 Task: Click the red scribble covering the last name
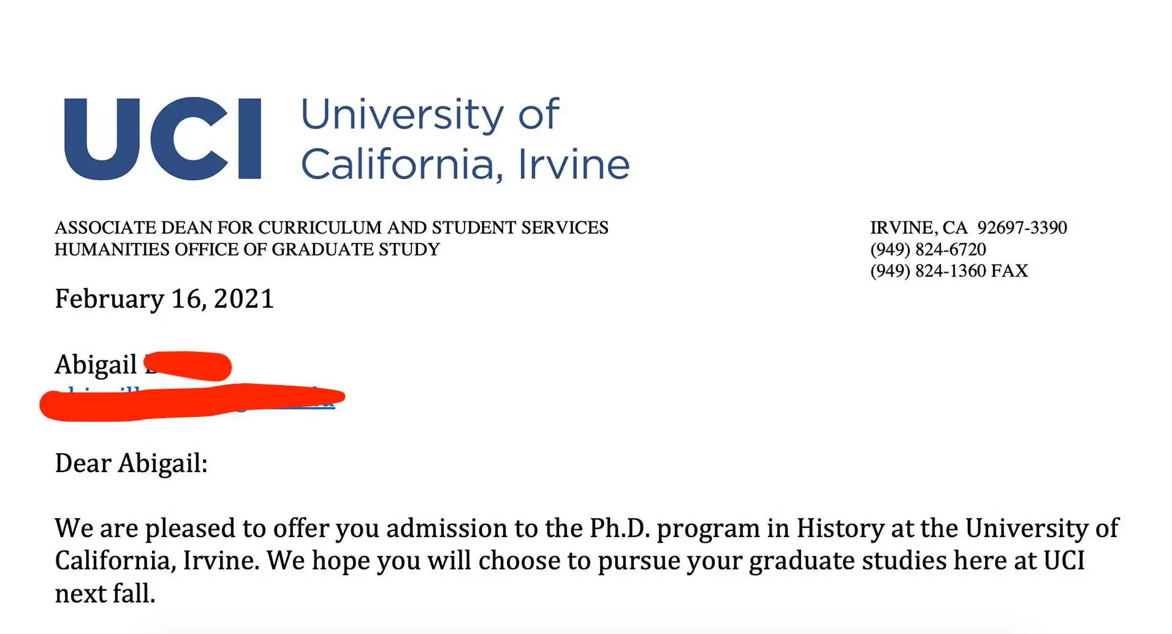coord(189,365)
